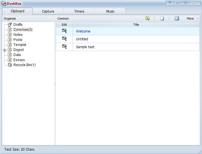Click the Templet document icon
This screenshot has width=202, height=154.
coord(10,45)
